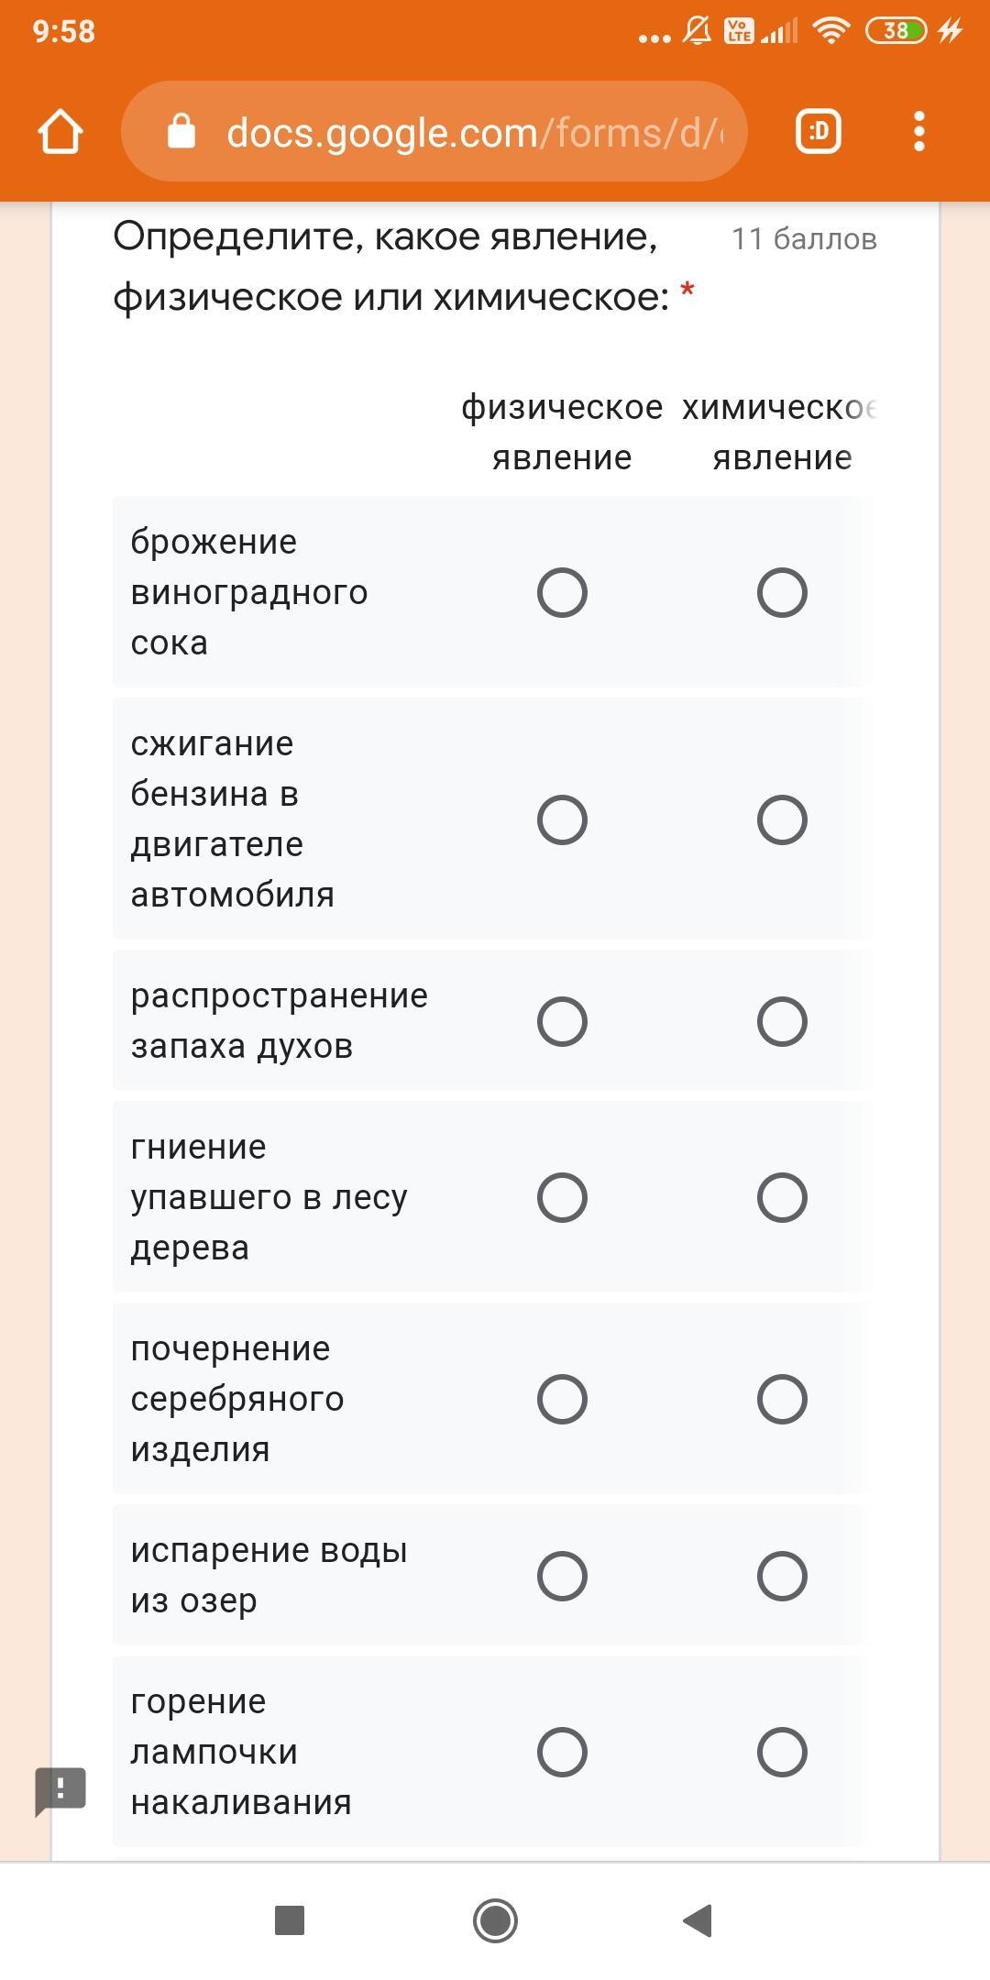Choose chemical for rotting fallen tree
Screen dimensions: 990x1980
[782, 1197]
